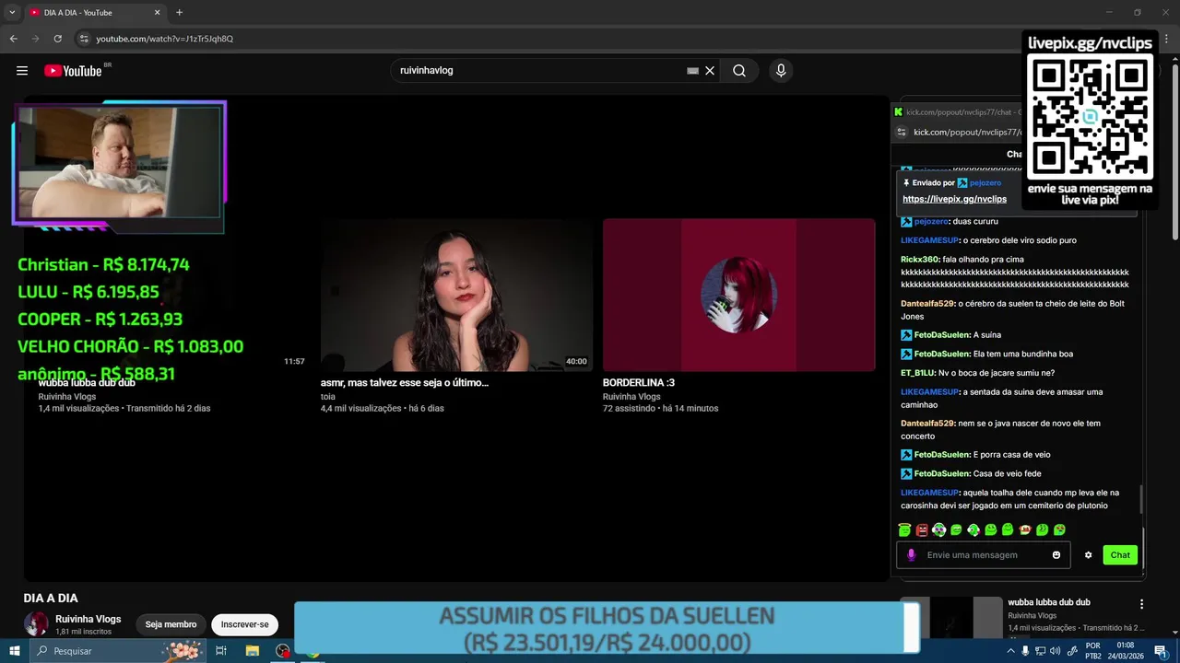The image size is (1180, 663).
Task: Select the red angry emote in chat bar
Action: point(922,529)
